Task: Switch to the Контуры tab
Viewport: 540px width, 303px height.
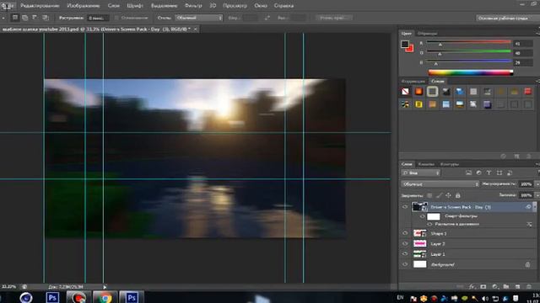Action: point(450,164)
